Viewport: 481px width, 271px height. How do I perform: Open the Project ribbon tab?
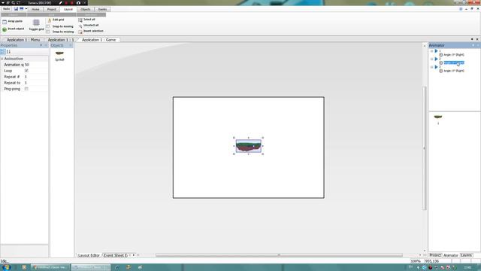[52, 9]
